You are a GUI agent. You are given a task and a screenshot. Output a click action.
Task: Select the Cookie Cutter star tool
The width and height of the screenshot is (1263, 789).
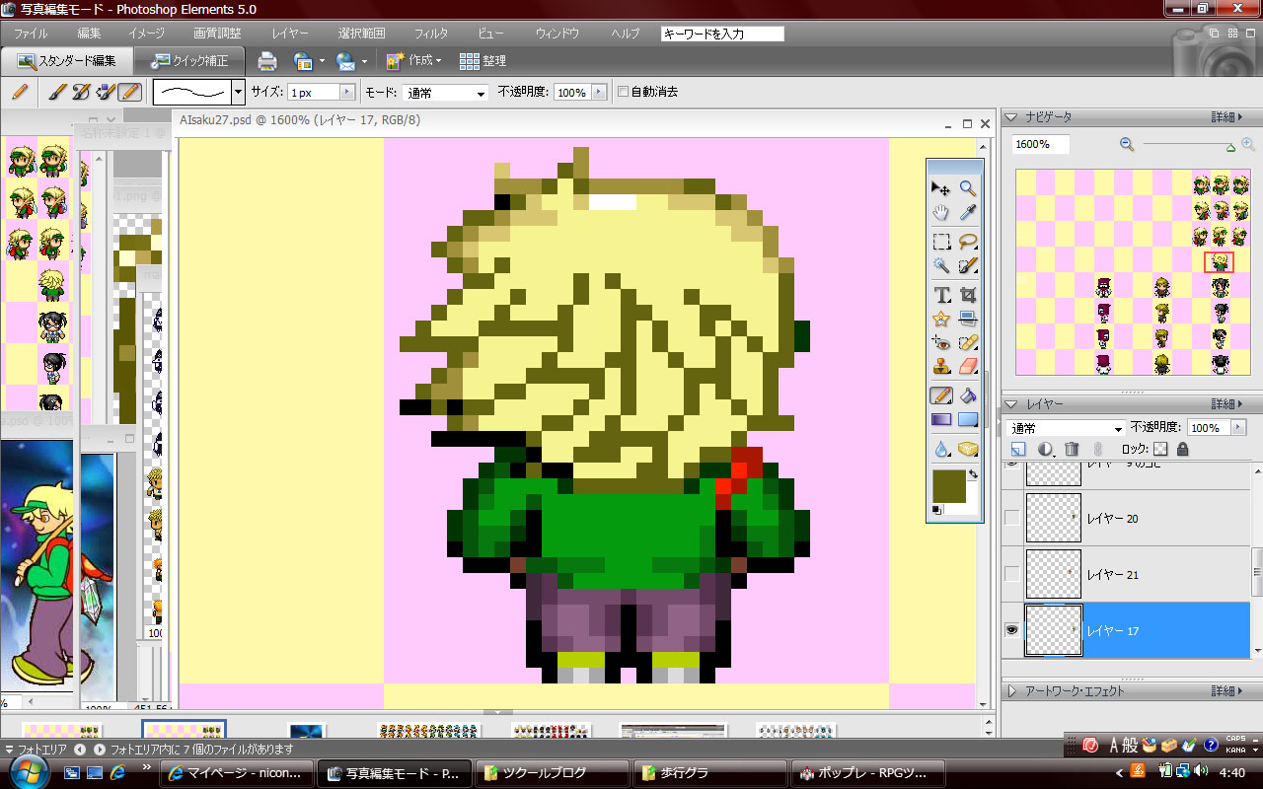[941, 318]
